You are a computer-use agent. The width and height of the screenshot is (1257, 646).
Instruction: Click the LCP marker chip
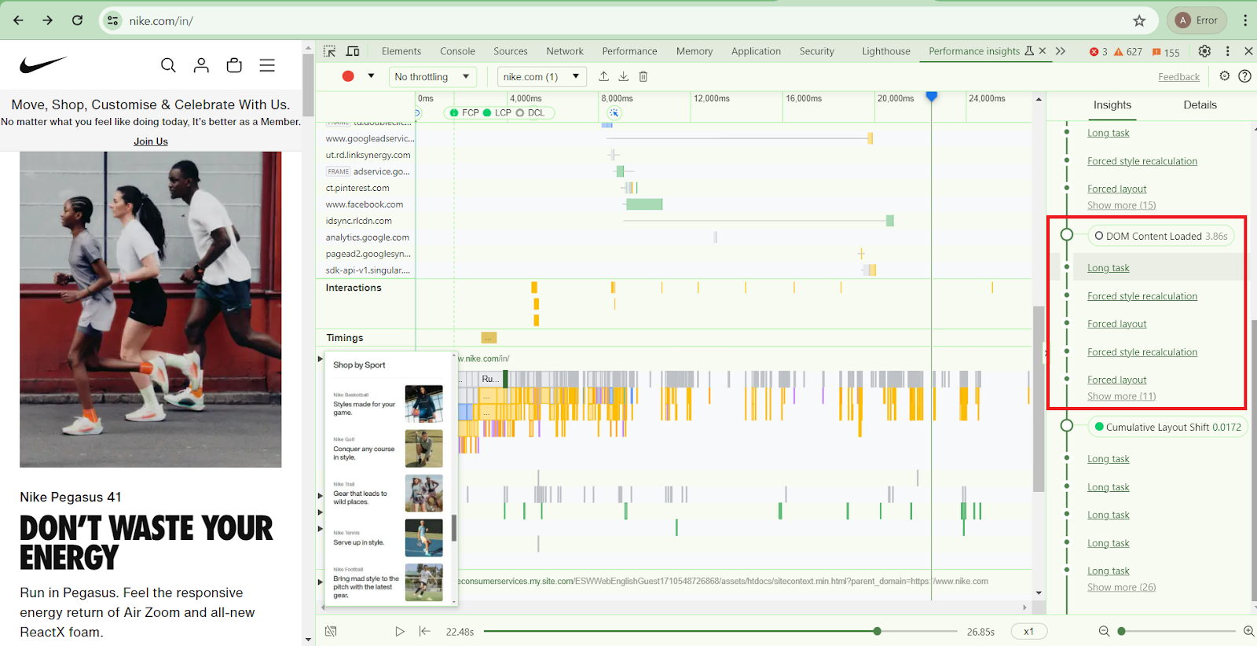[x=497, y=112]
